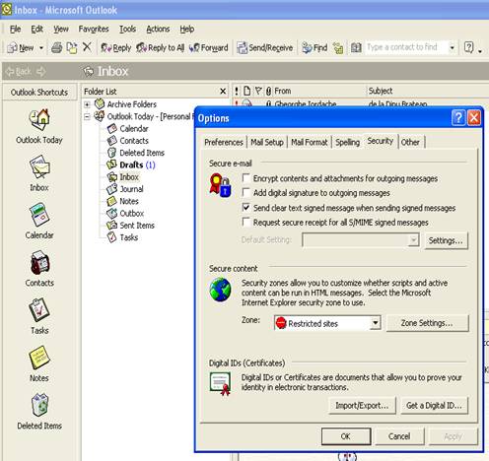Open the View menu

[x=61, y=29]
